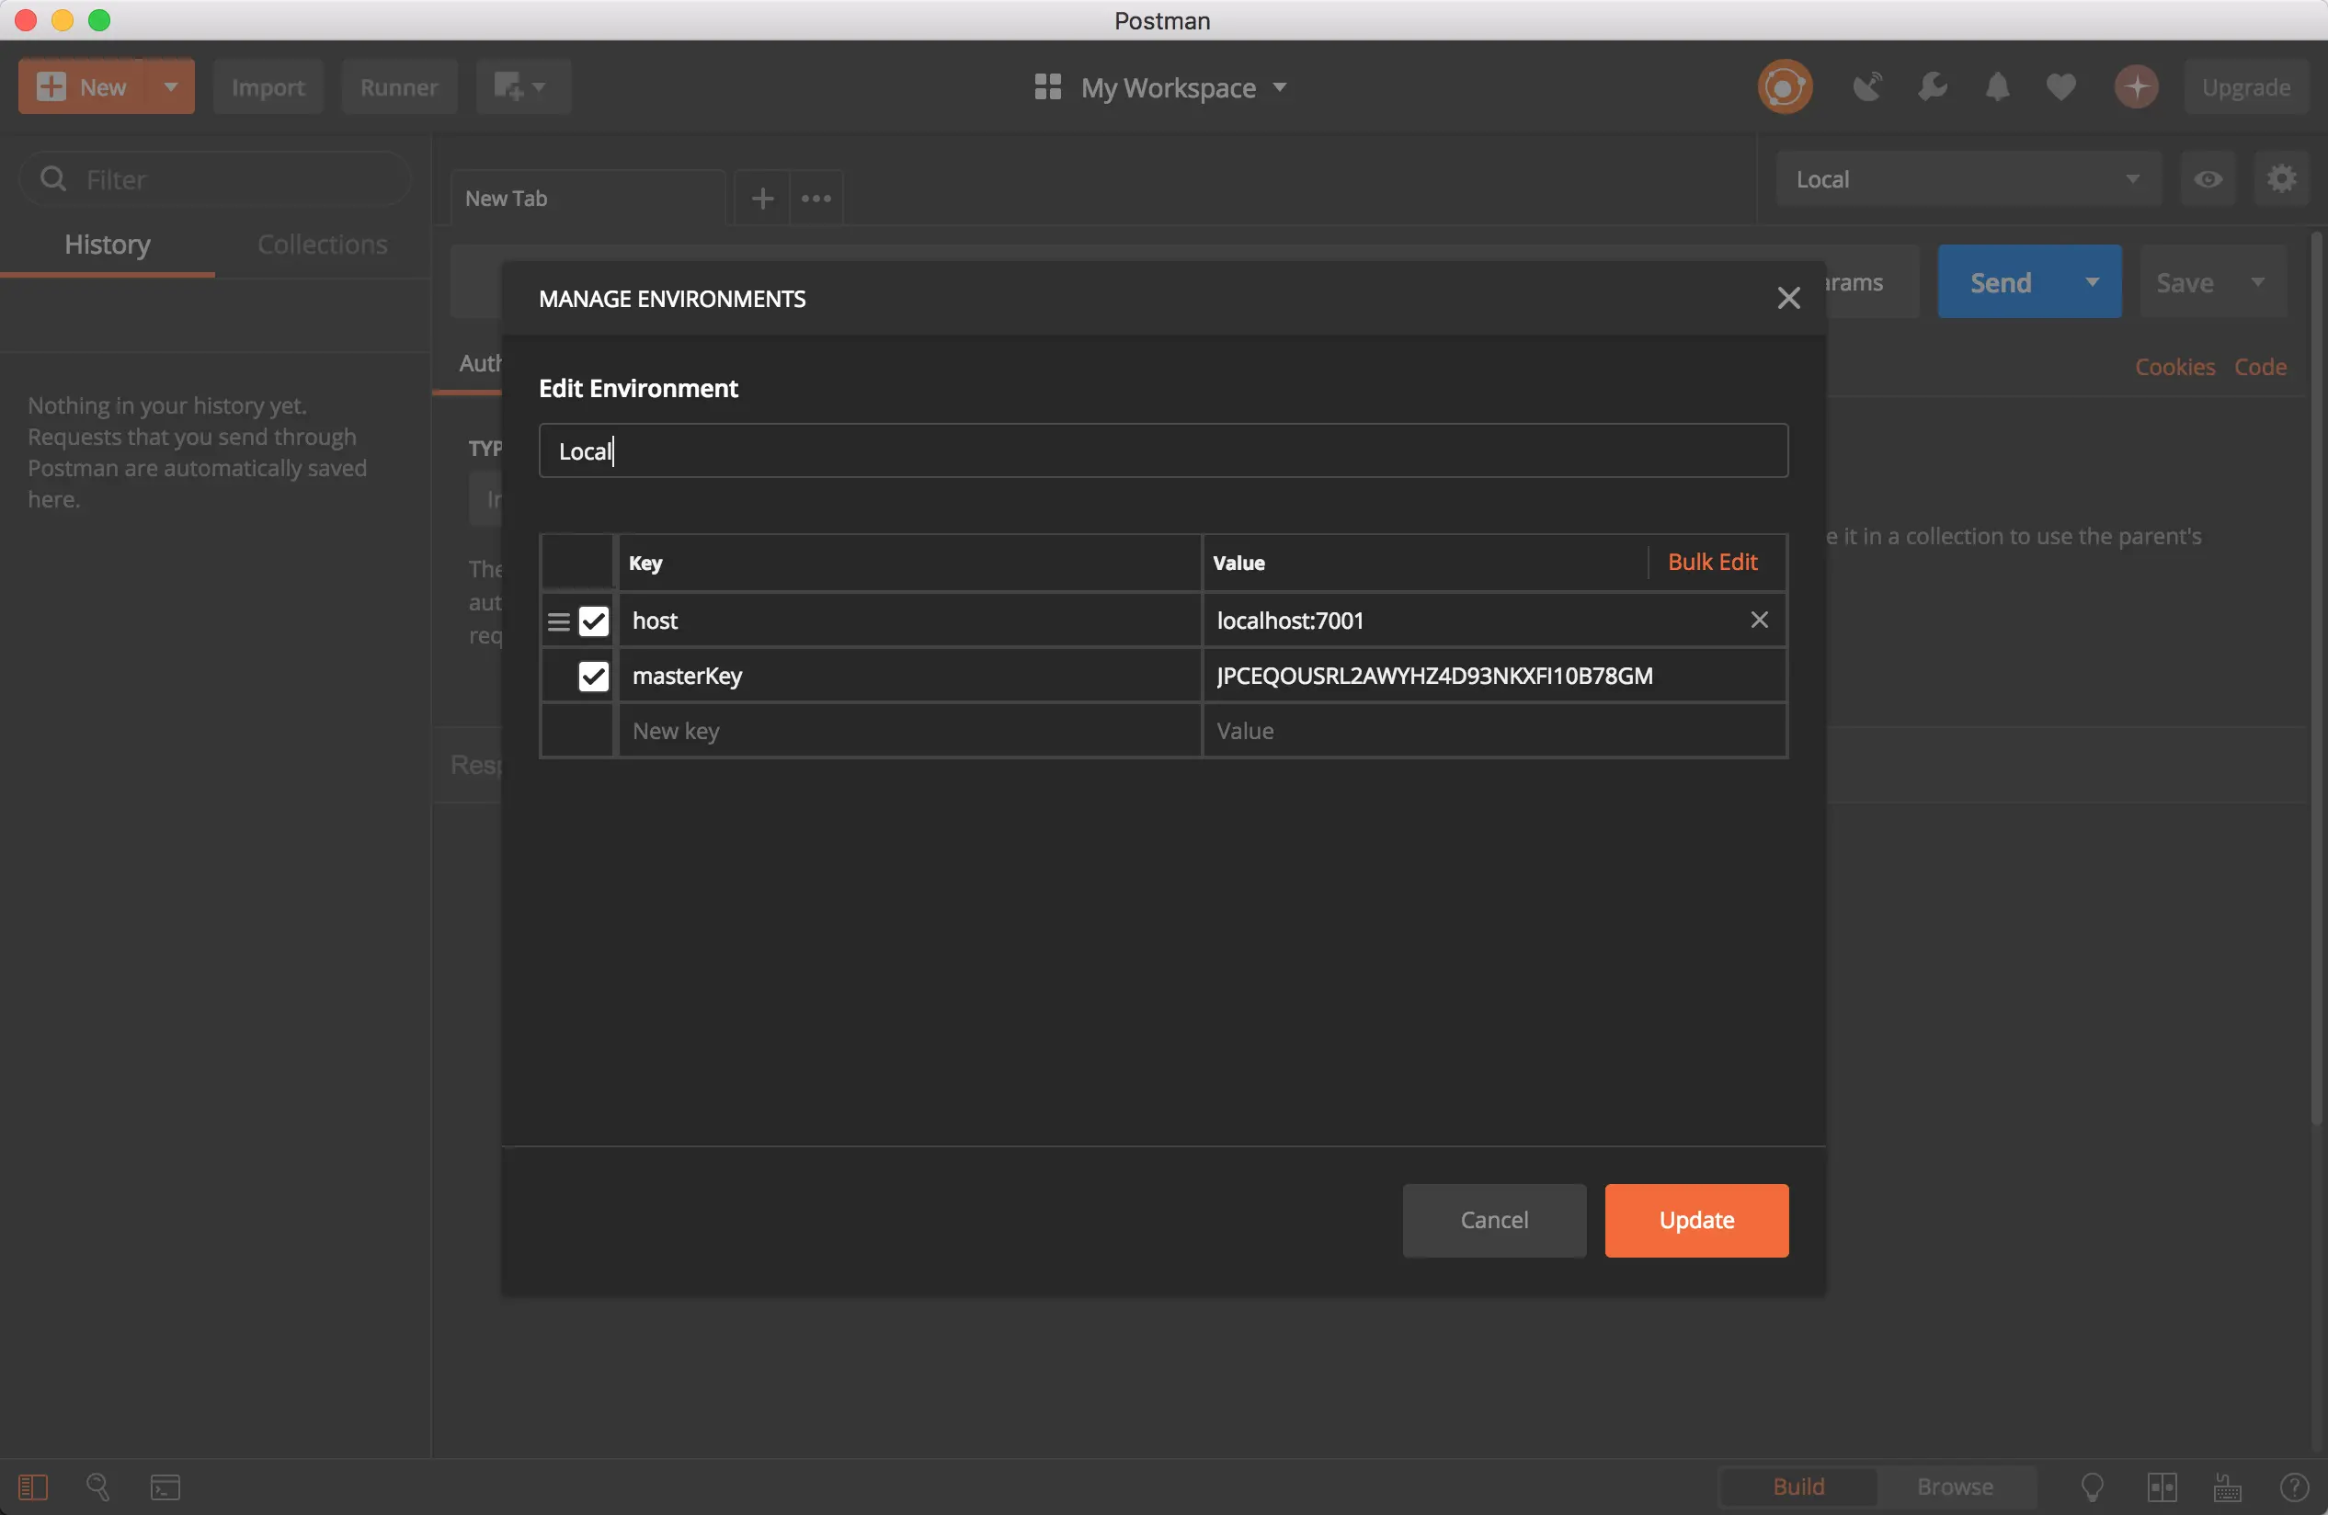Toggle sidebar icon at bottom left

point(32,1487)
